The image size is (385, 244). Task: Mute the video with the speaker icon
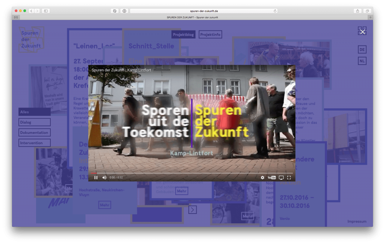tap(104, 177)
